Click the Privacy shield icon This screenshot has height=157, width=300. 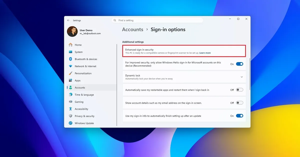tap(70, 116)
